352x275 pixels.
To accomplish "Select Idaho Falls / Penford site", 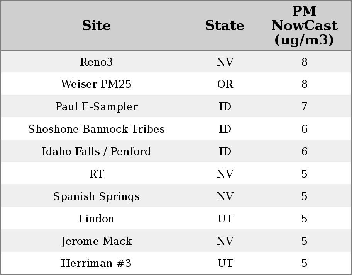I will 96,152.
